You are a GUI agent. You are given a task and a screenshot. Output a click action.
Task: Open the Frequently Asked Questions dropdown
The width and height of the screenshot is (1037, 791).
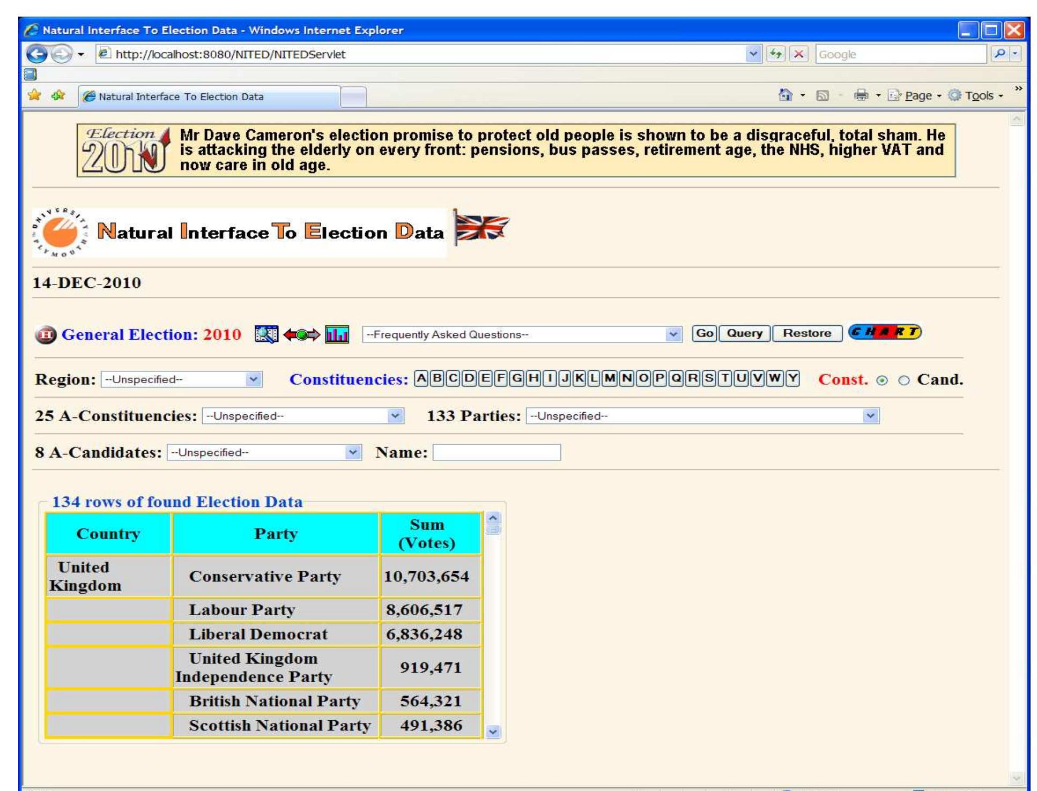(522, 334)
